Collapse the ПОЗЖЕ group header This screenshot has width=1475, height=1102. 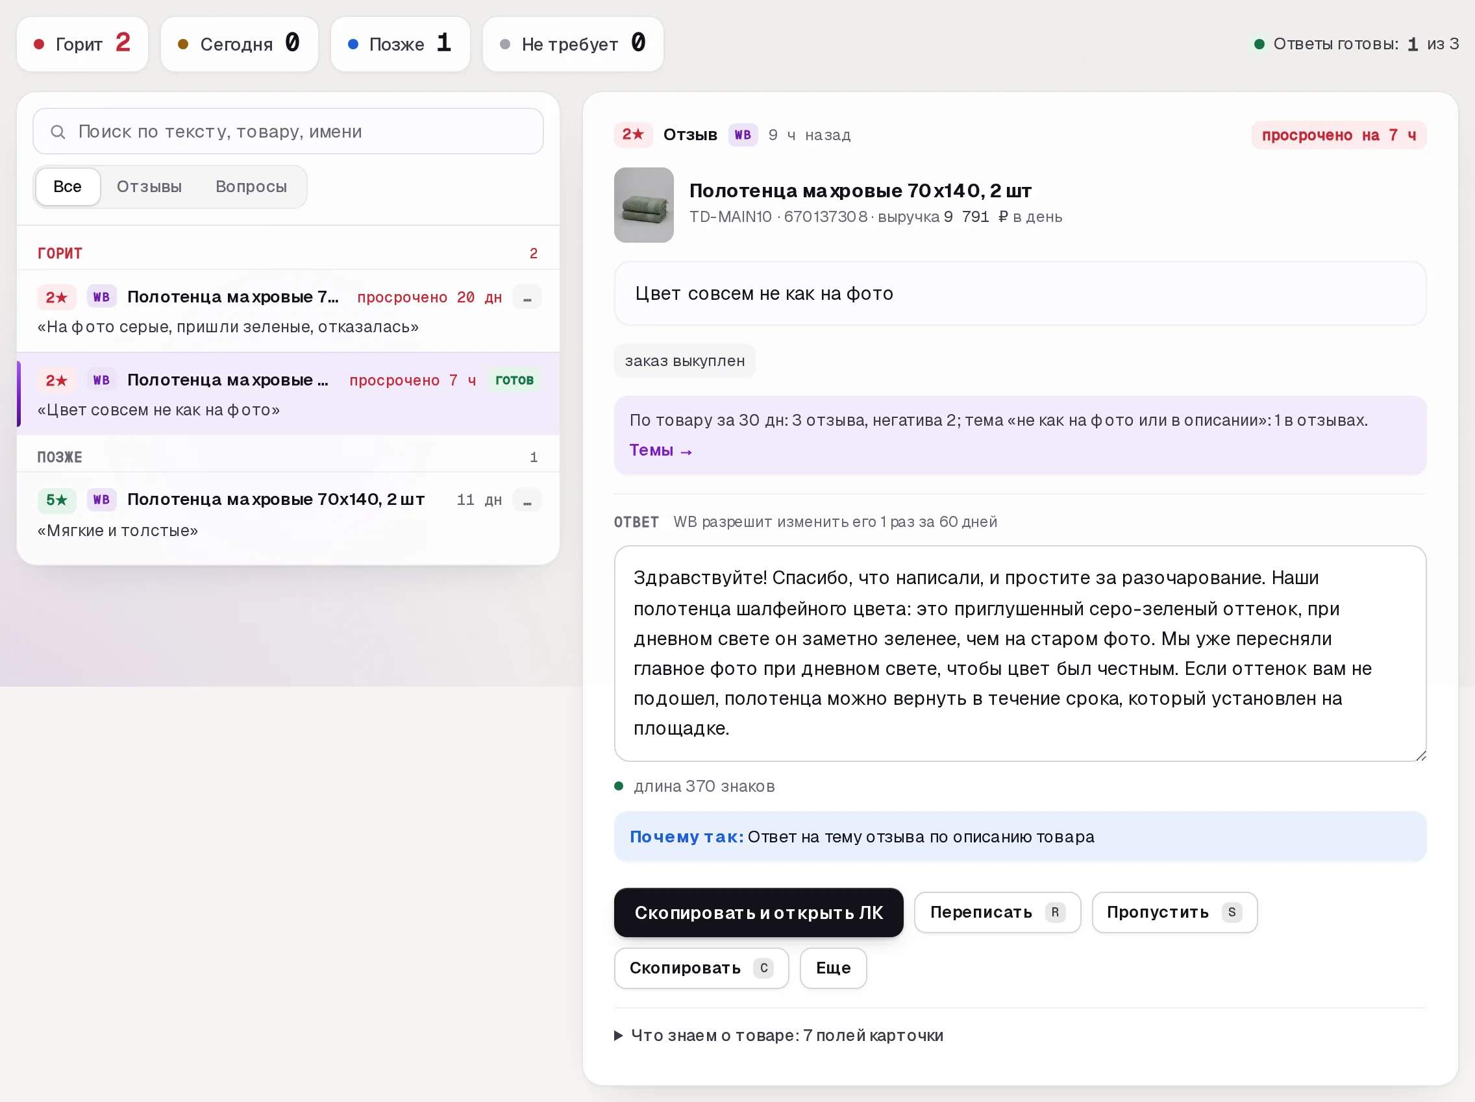(288, 457)
